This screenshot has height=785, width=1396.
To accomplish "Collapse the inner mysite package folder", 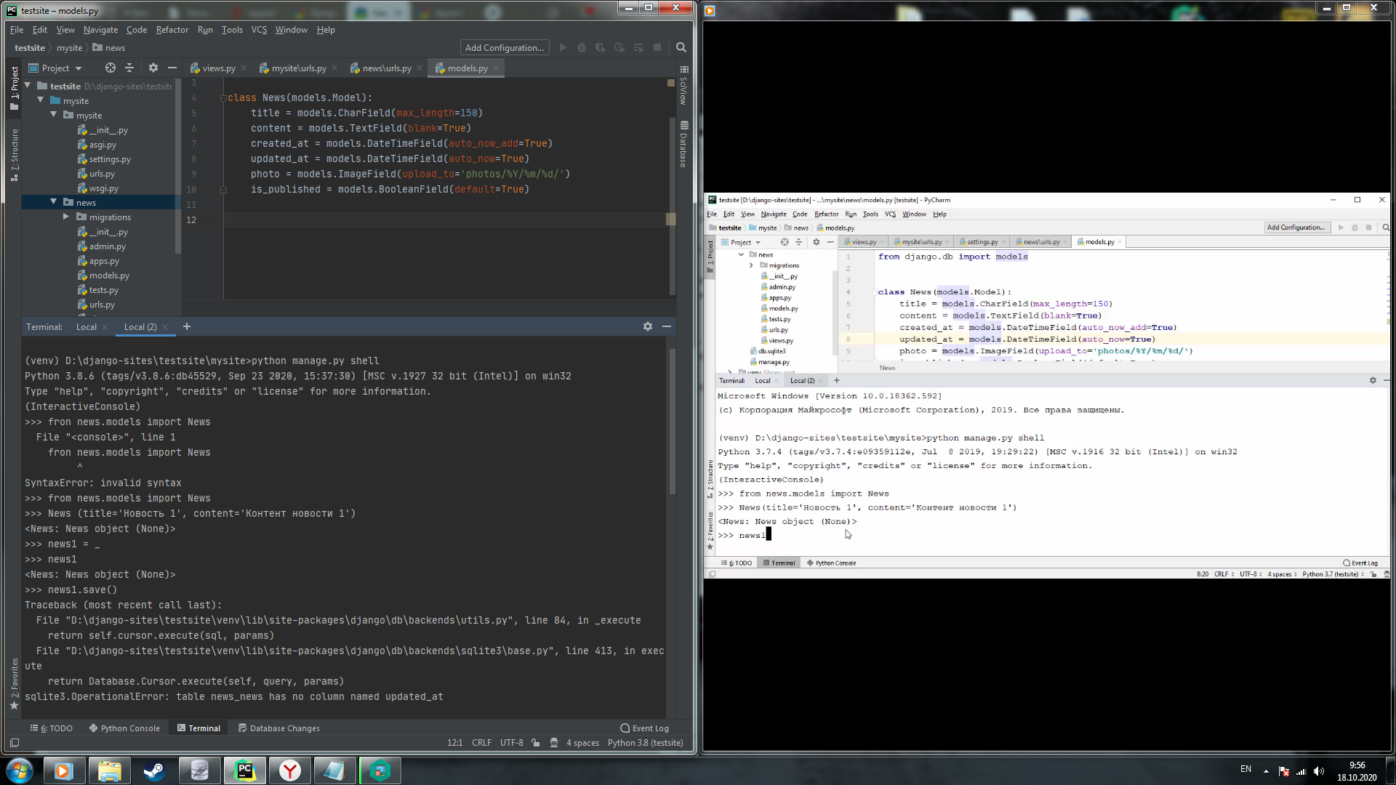I will (54, 115).
